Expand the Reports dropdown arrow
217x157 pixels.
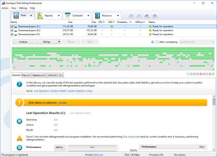(x=59, y=16)
